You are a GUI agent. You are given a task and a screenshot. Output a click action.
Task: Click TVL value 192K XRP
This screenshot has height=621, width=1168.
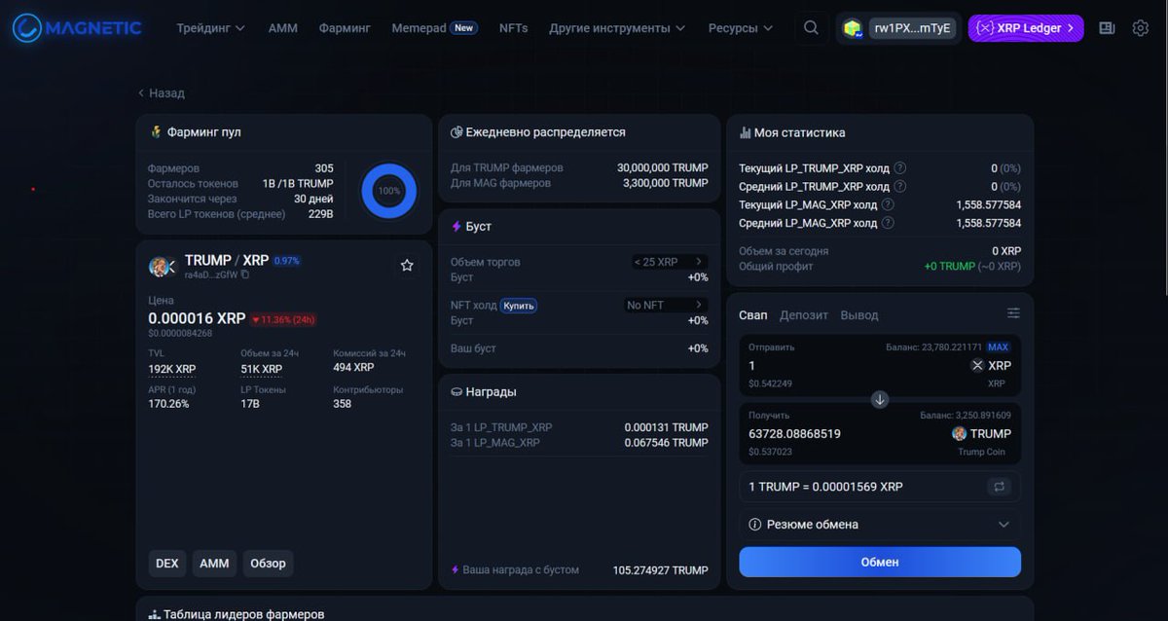[x=171, y=369]
